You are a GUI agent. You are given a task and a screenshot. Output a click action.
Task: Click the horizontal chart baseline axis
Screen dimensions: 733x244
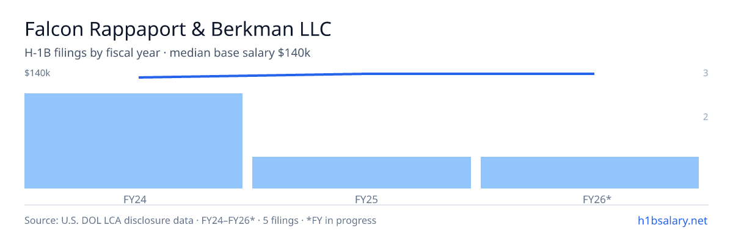(366, 205)
